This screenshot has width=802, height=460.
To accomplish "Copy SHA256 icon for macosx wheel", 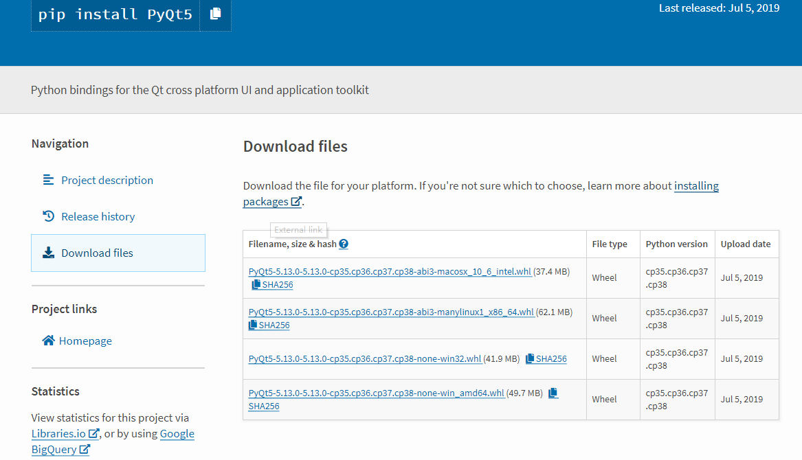I will (256, 284).
